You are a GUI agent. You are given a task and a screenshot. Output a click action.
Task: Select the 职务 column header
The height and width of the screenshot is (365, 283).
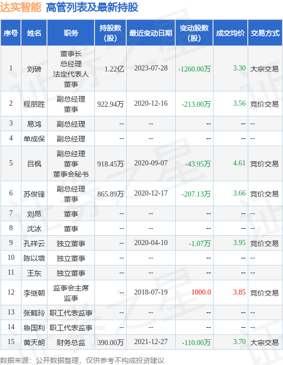71,33
